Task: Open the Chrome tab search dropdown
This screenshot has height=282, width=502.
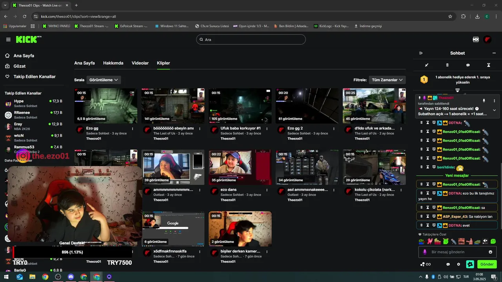Action: click(5, 5)
